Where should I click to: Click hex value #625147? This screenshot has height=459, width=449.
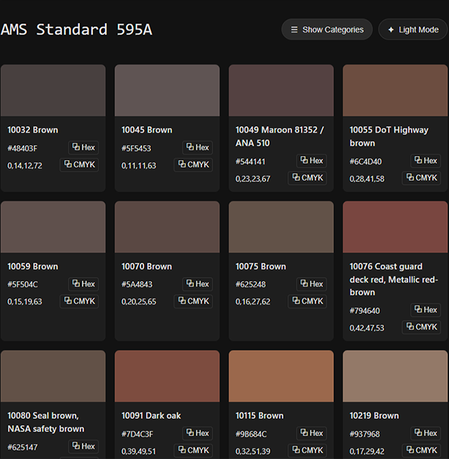[x=23, y=447]
